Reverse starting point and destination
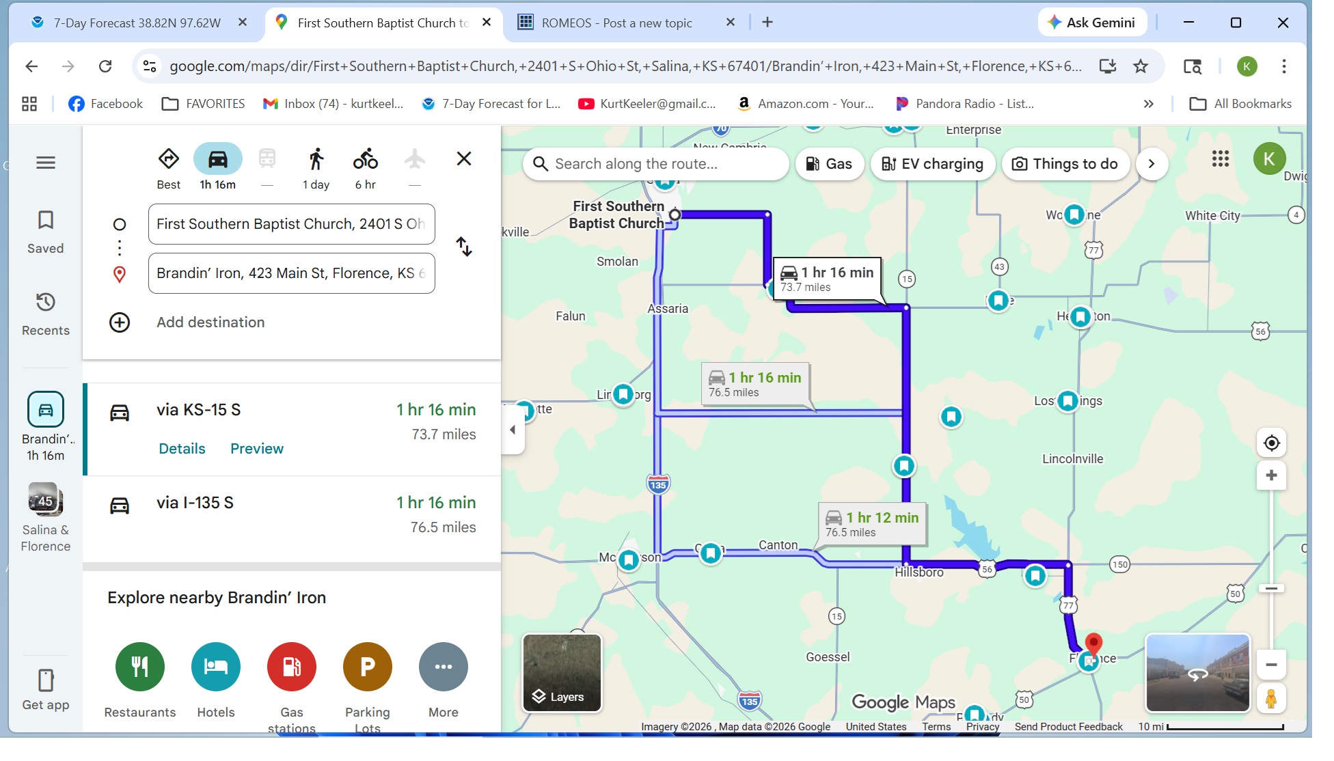1334x761 pixels. (x=464, y=247)
